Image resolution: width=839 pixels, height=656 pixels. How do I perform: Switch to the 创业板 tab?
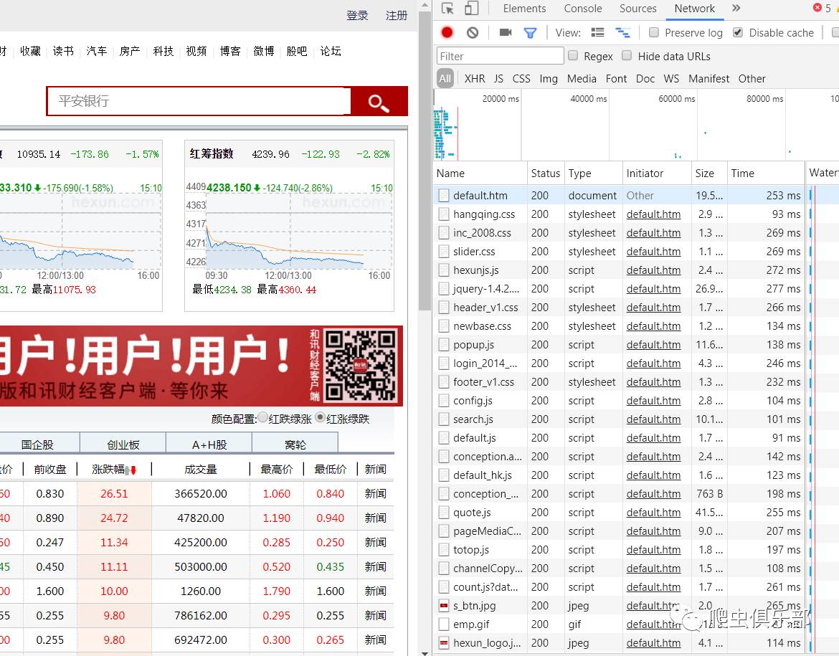point(123,444)
